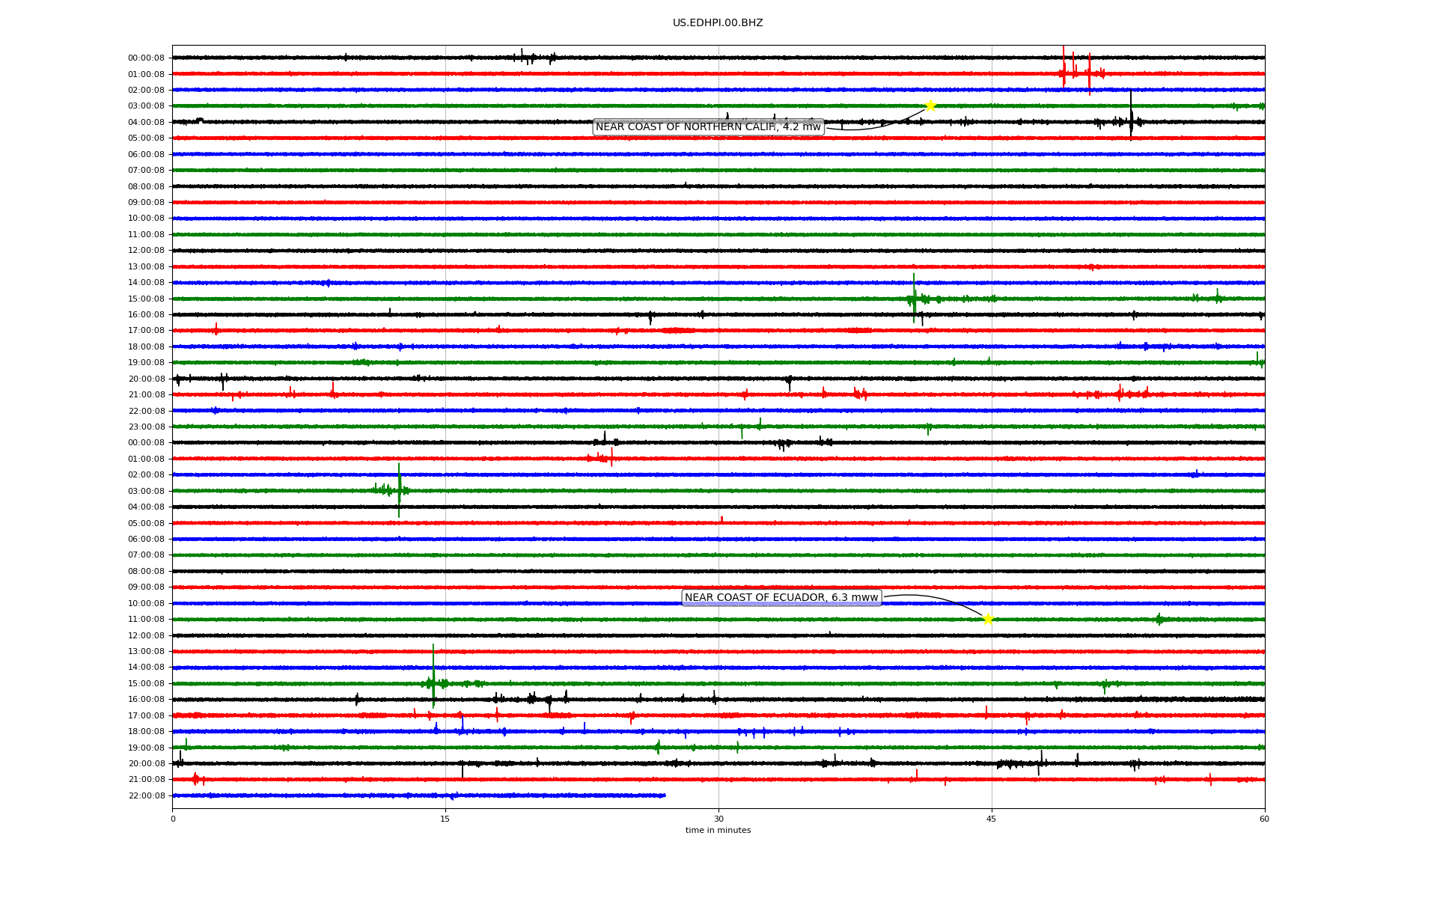Screen dimensions: 1437x898
Task: Click the US.EDHPI.00.BHZ plot title
Action: pos(718,23)
